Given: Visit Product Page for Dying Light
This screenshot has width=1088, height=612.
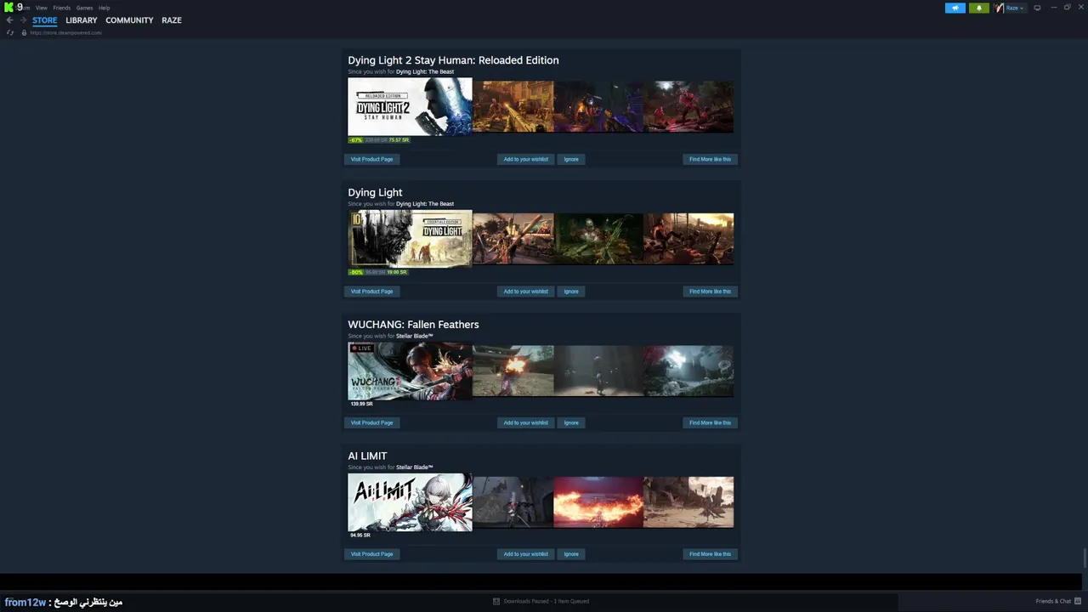Looking at the screenshot, I should pos(371,291).
